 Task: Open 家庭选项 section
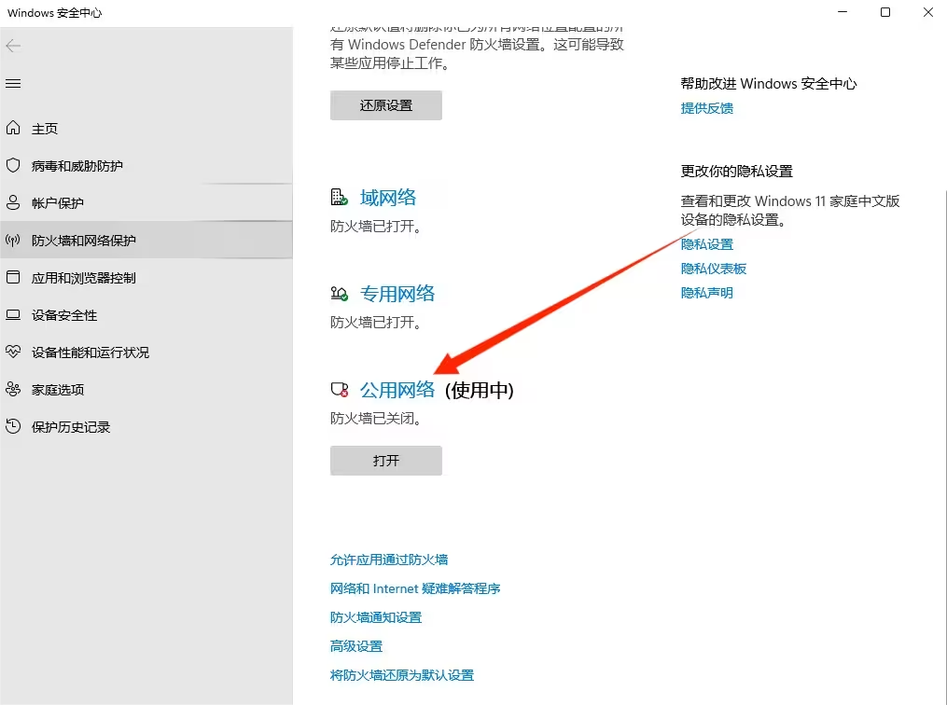pyautogui.click(x=146, y=389)
